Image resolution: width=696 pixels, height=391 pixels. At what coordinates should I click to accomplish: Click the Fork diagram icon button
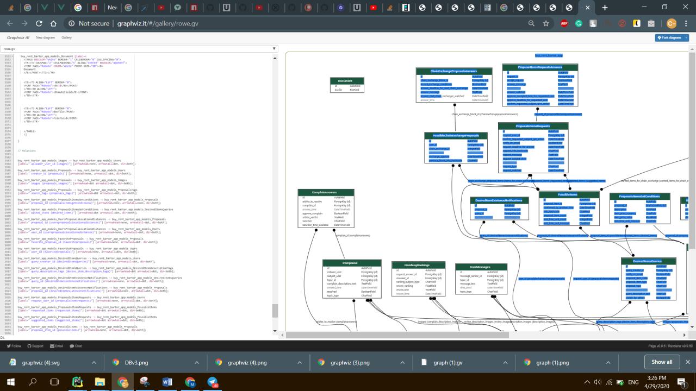660,37
